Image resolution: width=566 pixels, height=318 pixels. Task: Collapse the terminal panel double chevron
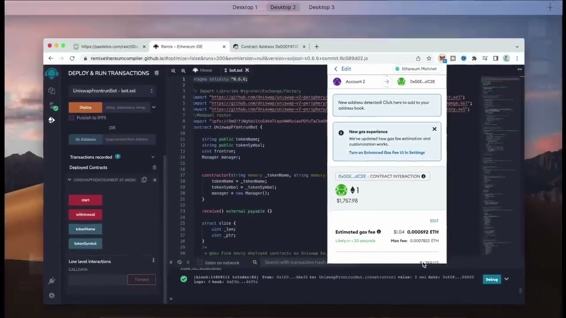(x=171, y=262)
